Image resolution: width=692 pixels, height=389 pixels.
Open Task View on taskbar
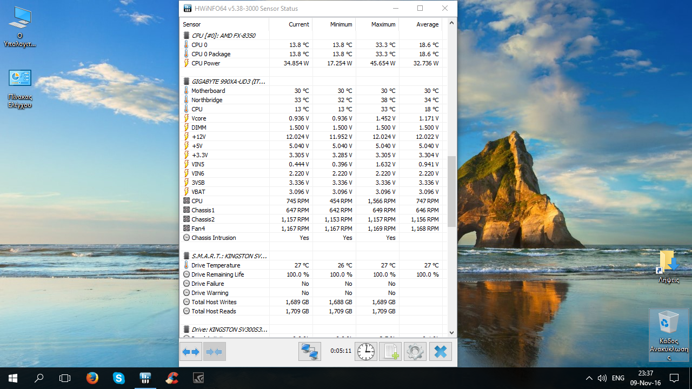pos(65,378)
